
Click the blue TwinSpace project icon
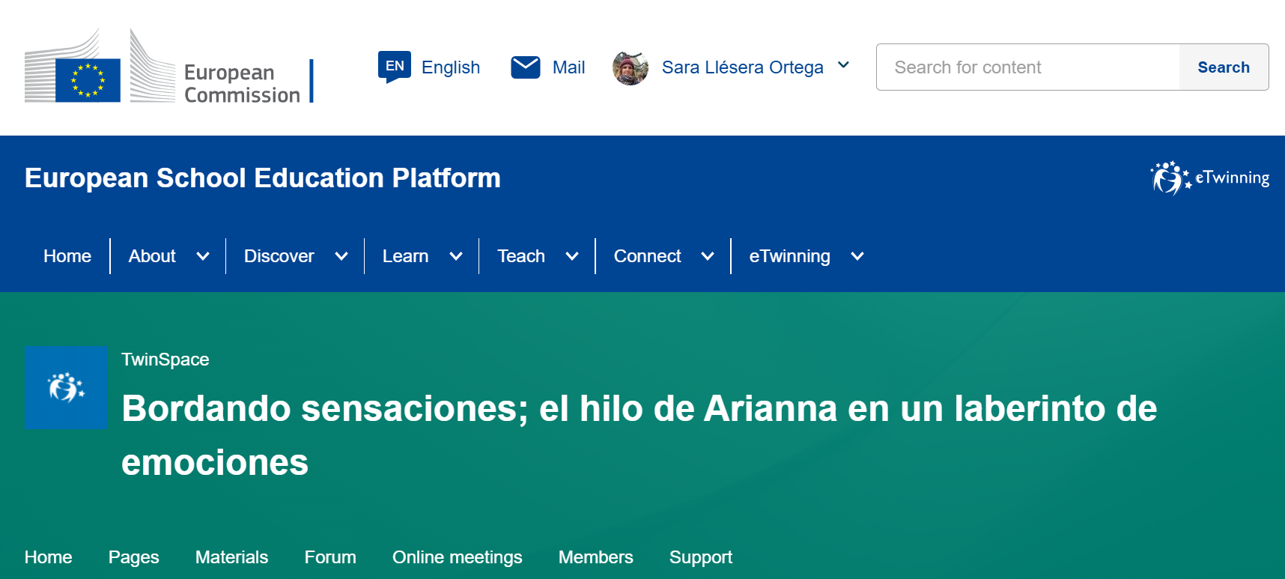point(66,388)
